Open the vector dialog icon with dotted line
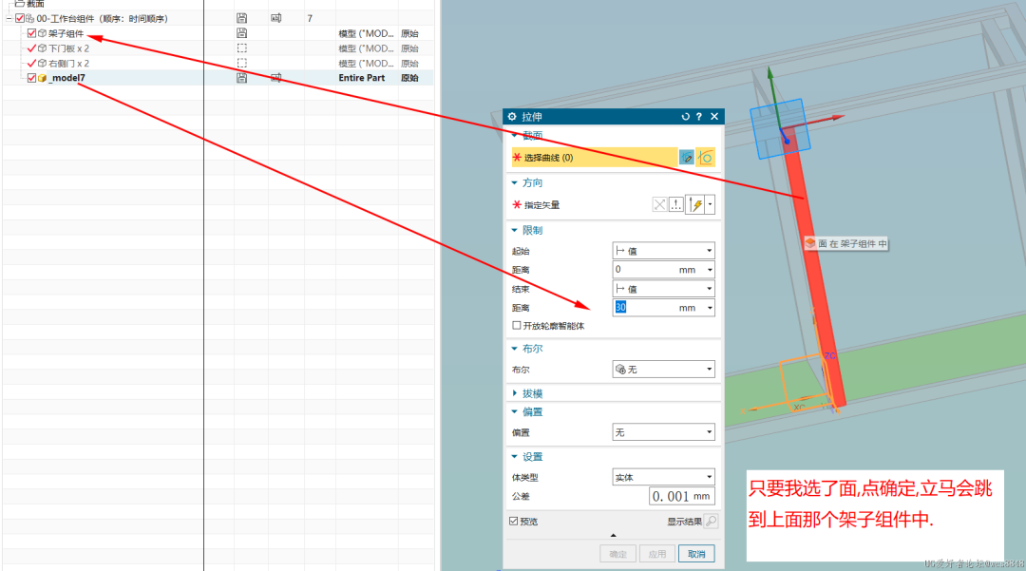Screen dimensions: 1026x571 (x=676, y=204)
